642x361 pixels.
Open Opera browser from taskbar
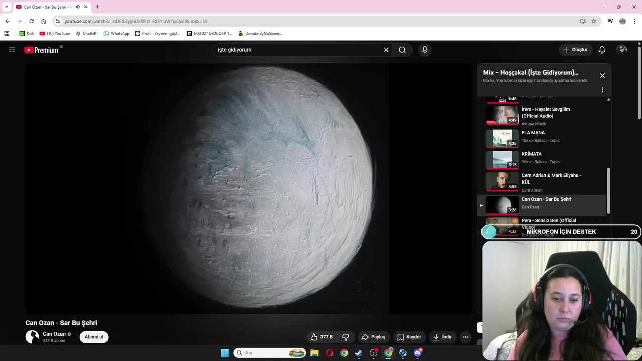pyautogui.click(x=329, y=353)
